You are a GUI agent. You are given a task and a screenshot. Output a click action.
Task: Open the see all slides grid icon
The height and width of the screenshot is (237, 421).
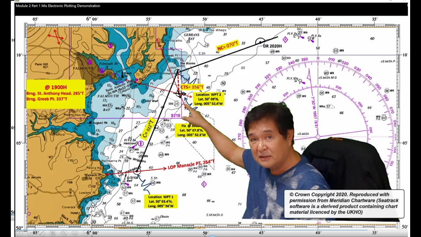point(53,233)
